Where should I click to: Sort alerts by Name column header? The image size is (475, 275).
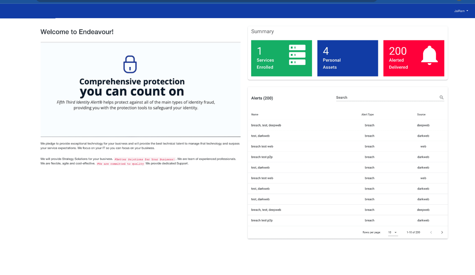coord(255,115)
